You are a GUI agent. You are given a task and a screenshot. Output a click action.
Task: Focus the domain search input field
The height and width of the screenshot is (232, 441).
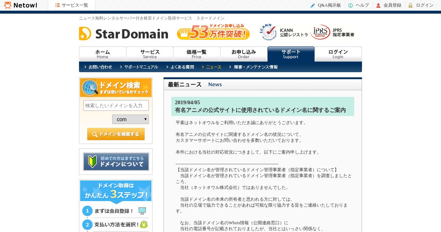click(116, 105)
